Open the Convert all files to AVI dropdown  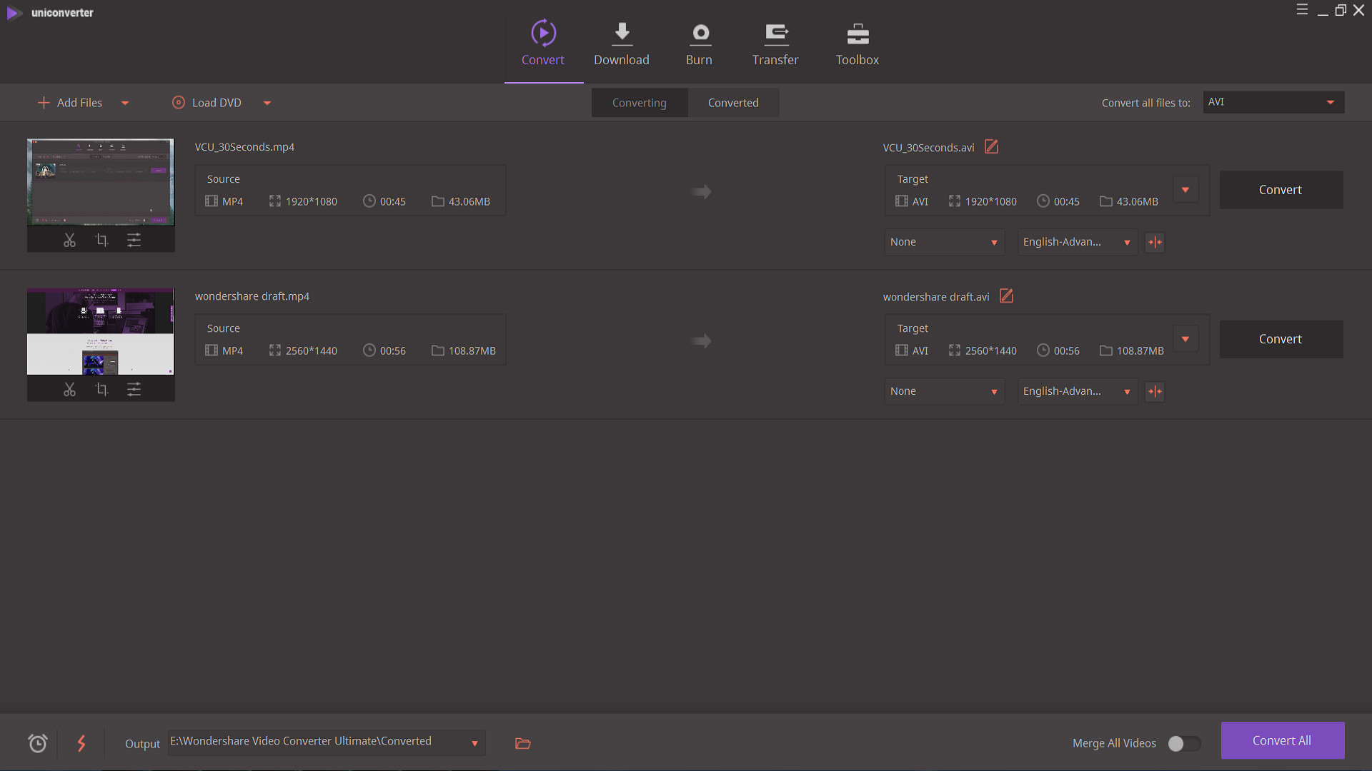coord(1273,102)
